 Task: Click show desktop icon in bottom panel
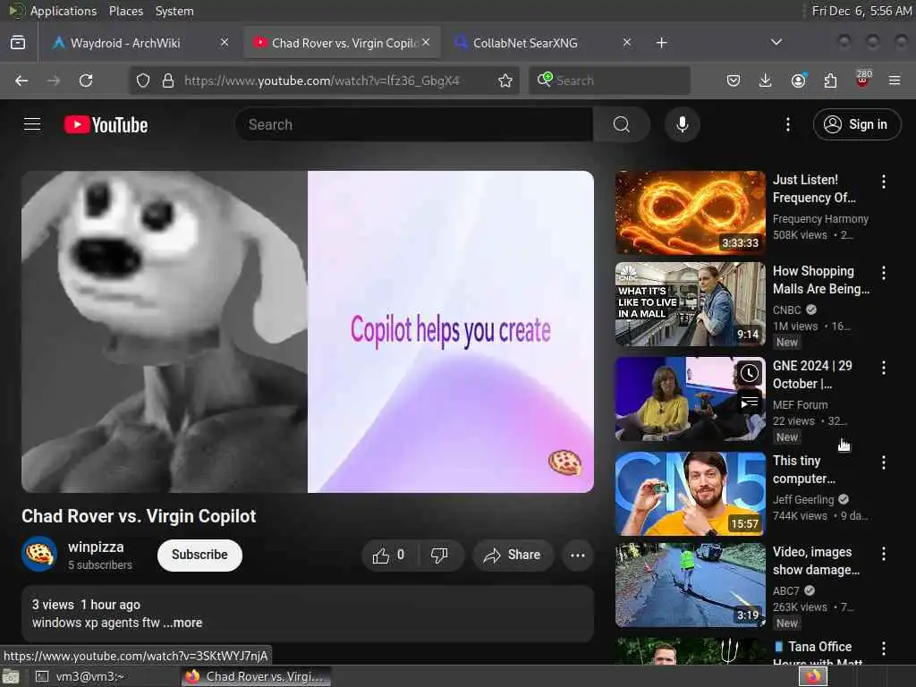pyautogui.click(x=10, y=677)
